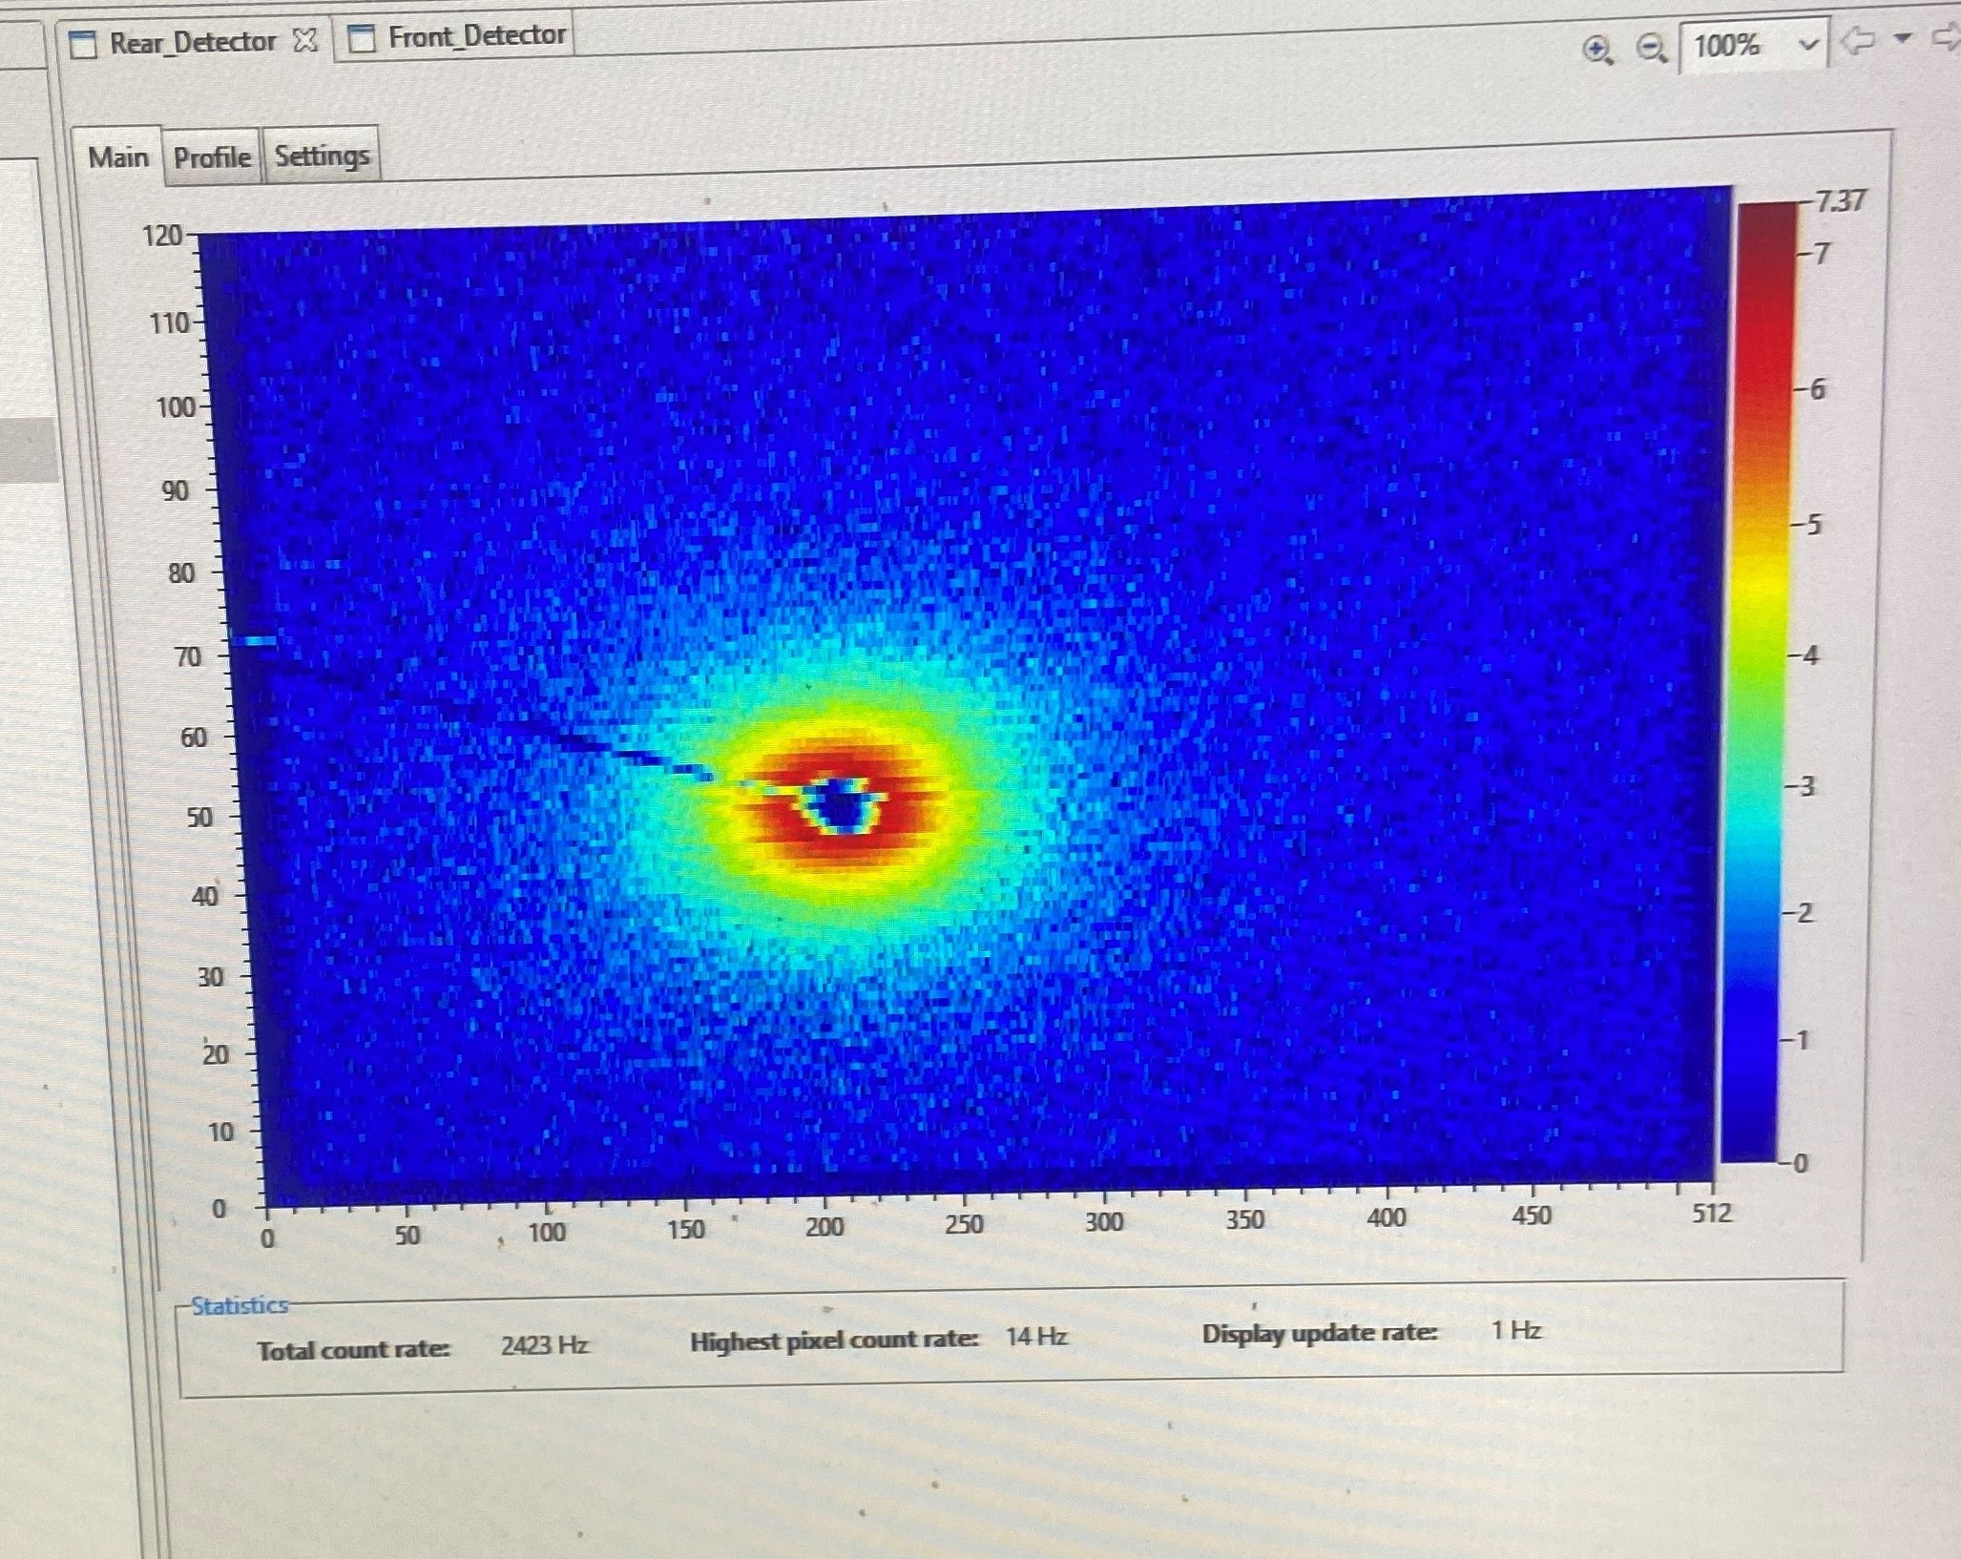
Task: Click the Total count rate value
Action: click(x=544, y=1345)
